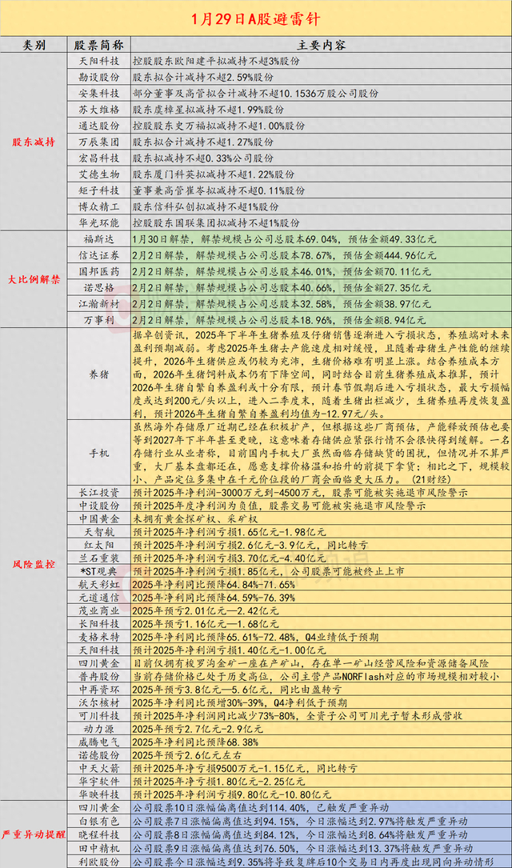Select the 国邦医药 stock name cell
Viewport: 512px width, 868px height.
coord(99,271)
